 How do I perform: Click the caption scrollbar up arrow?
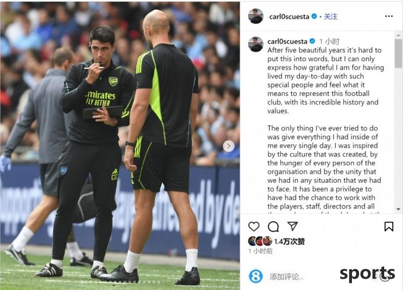click(x=398, y=35)
